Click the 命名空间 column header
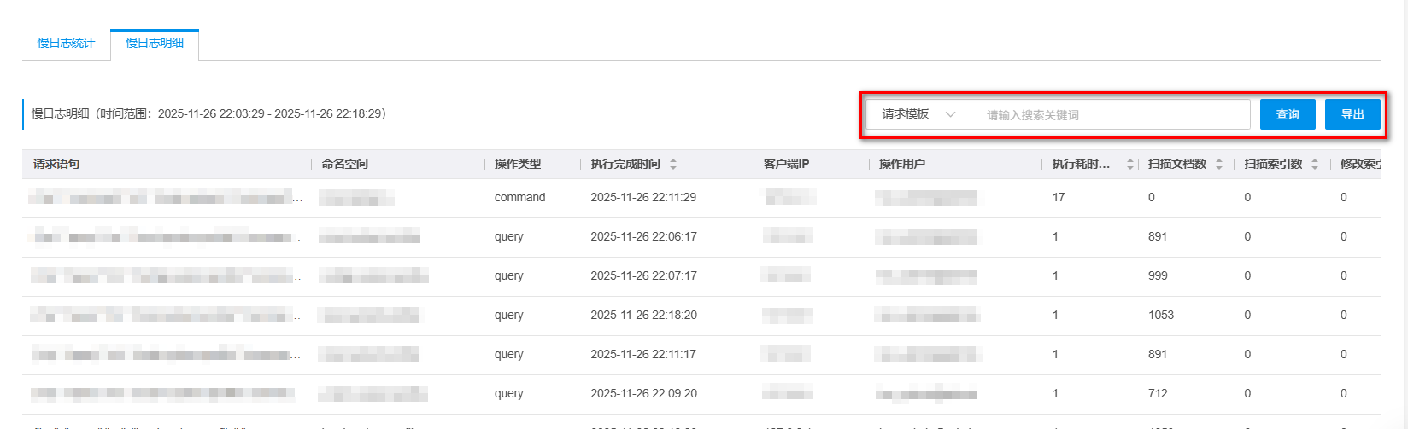The height and width of the screenshot is (429, 1408). pos(345,164)
